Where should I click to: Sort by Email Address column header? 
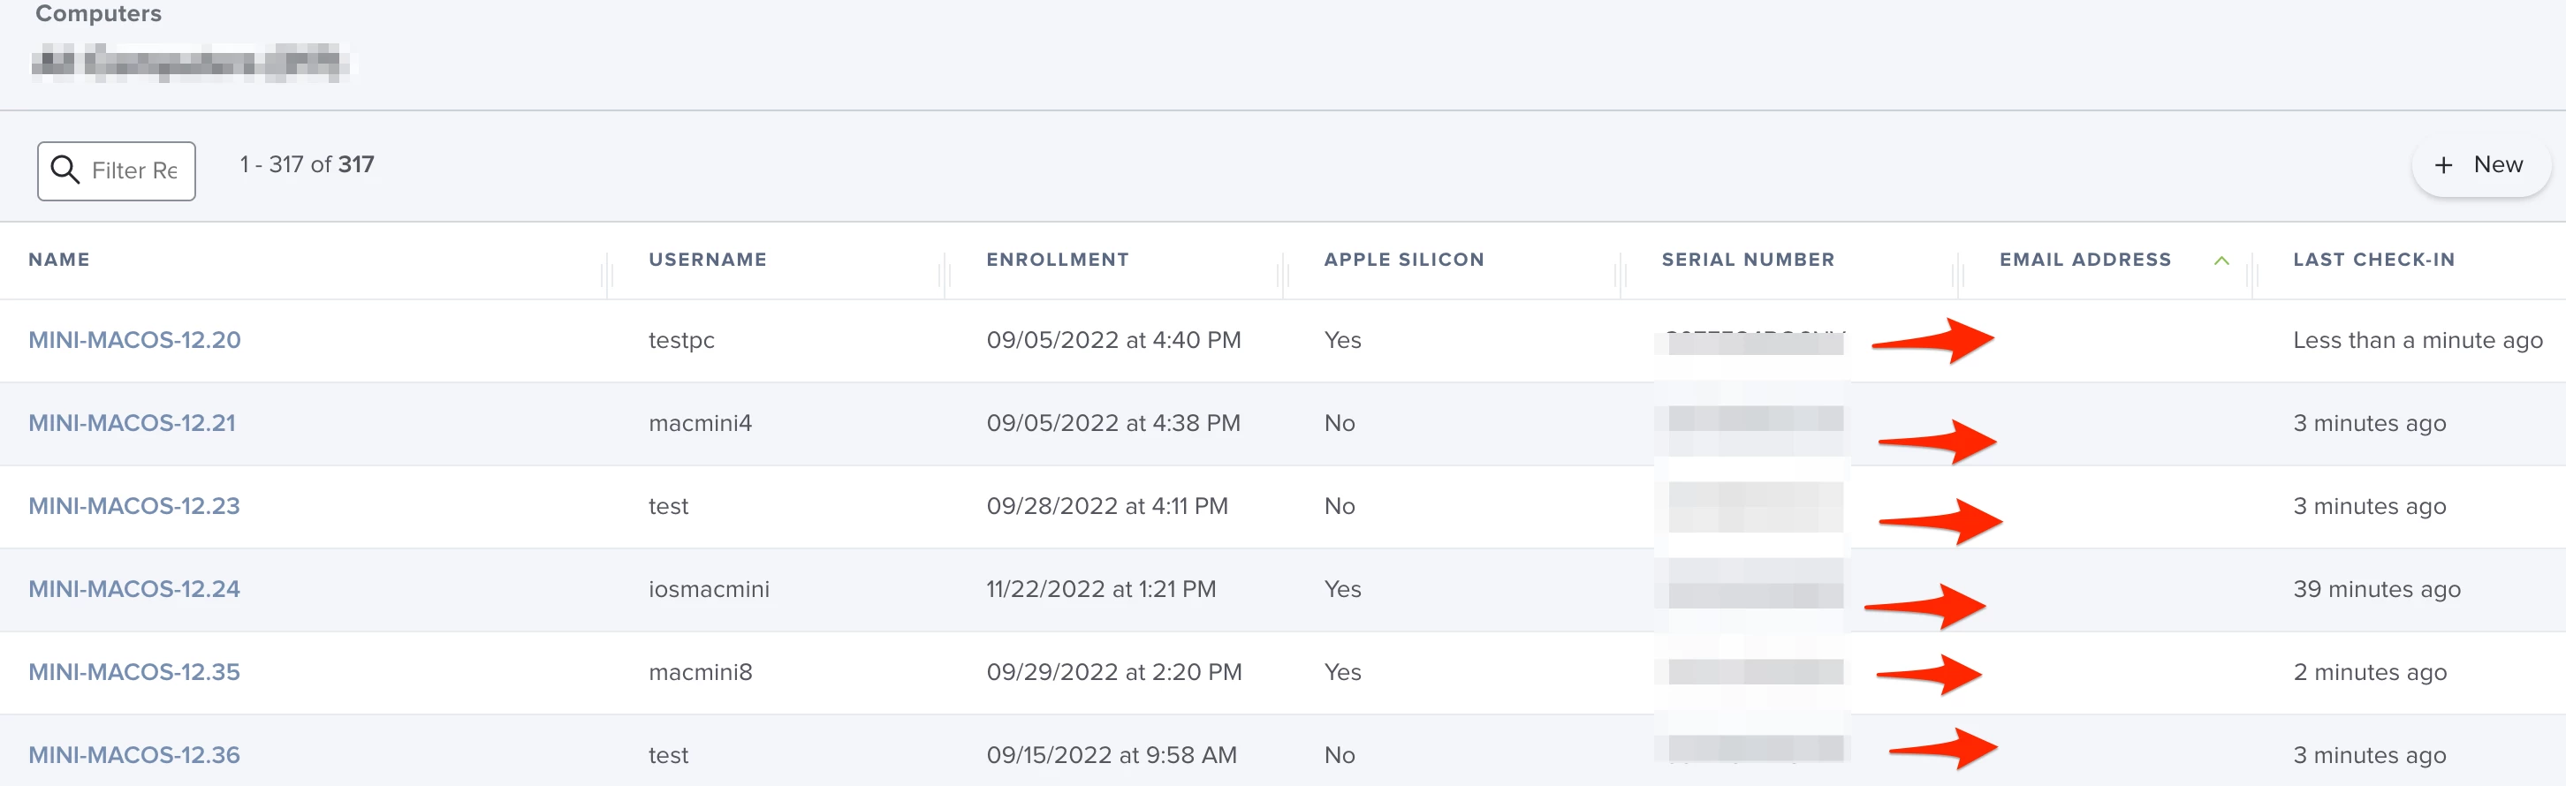pos(2085,259)
